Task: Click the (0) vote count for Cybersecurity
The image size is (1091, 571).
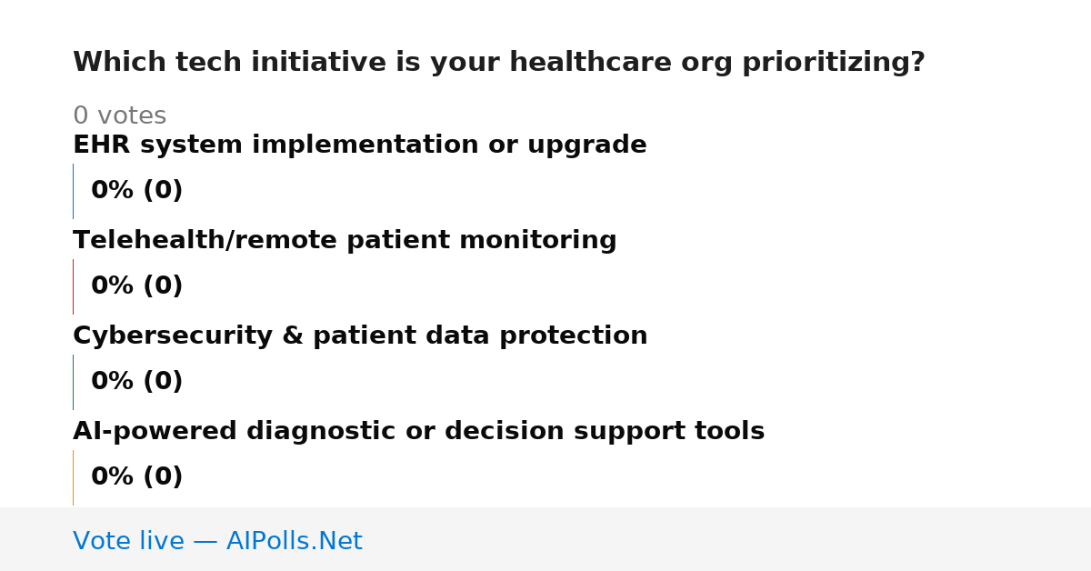Action: coord(163,382)
